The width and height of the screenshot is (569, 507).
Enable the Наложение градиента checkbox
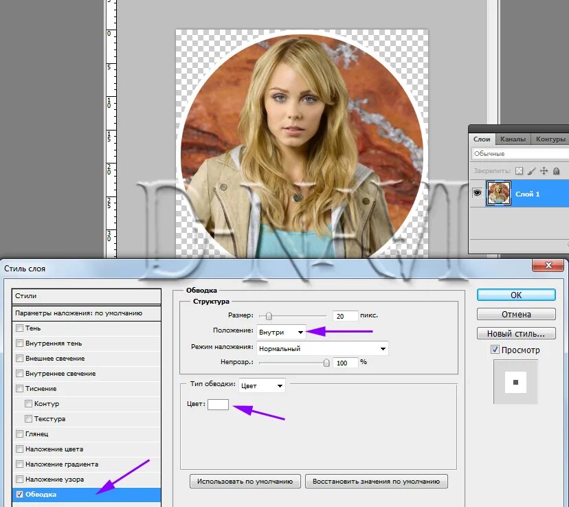(x=20, y=464)
